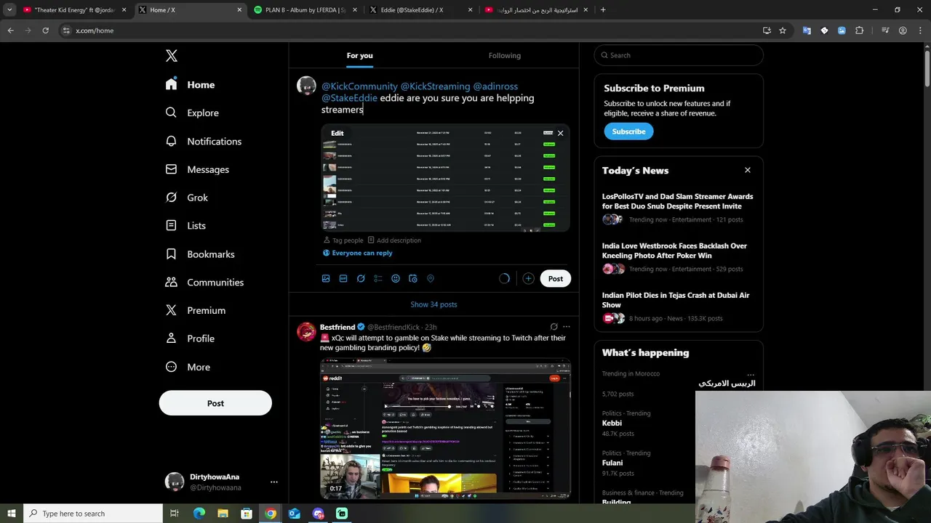Image resolution: width=931 pixels, height=523 pixels.
Task: Switch to the For you tab
Action: [x=359, y=55]
